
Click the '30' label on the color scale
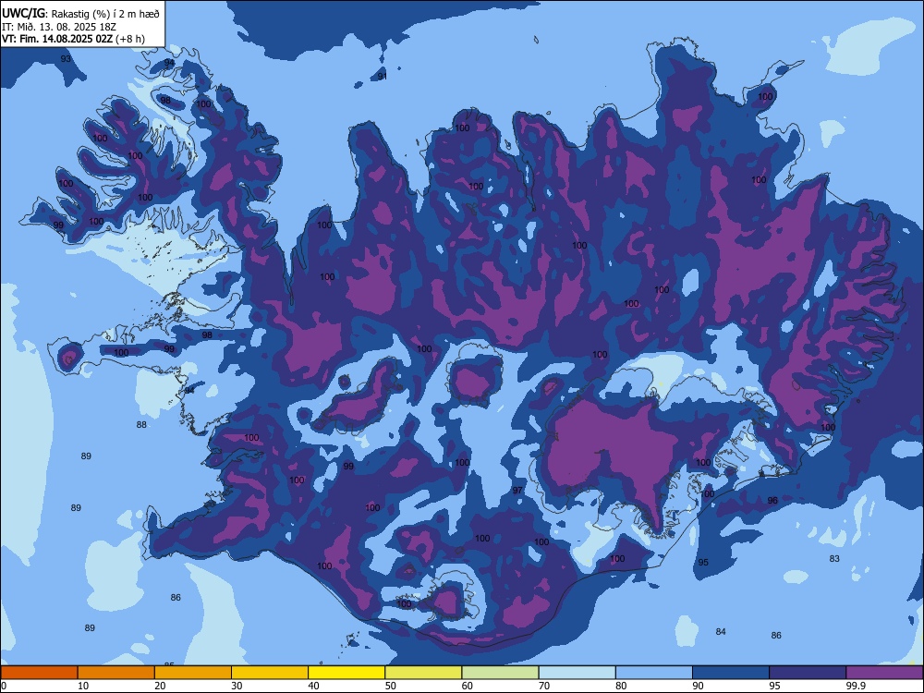click(237, 686)
